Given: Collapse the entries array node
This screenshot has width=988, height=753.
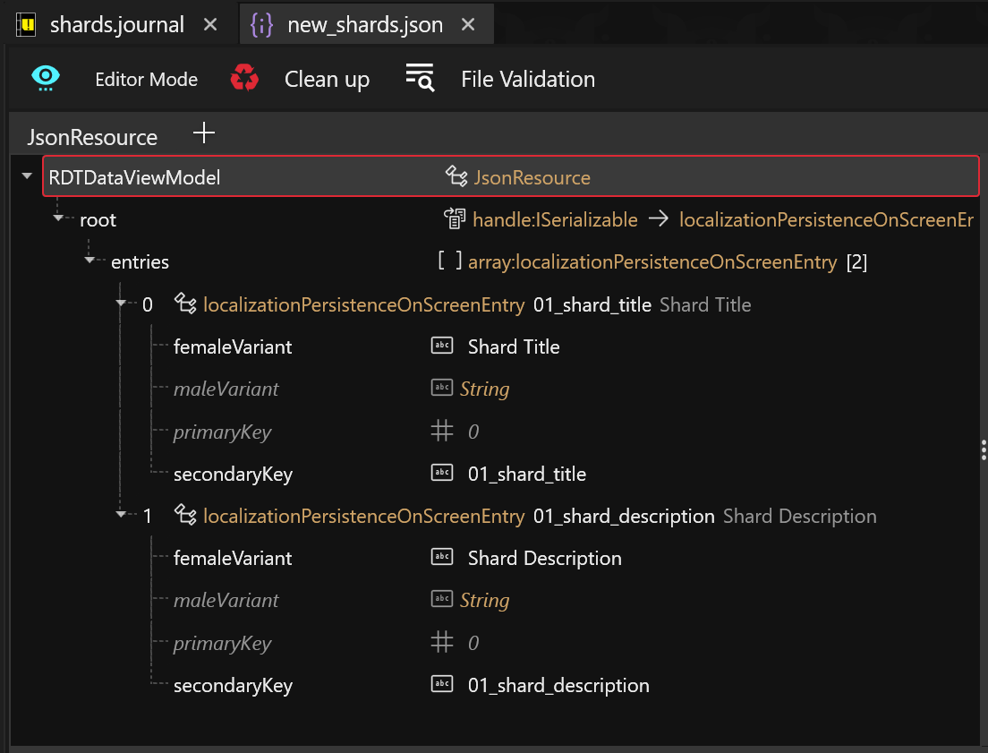Looking at the screenshot, I should (90, 261).
